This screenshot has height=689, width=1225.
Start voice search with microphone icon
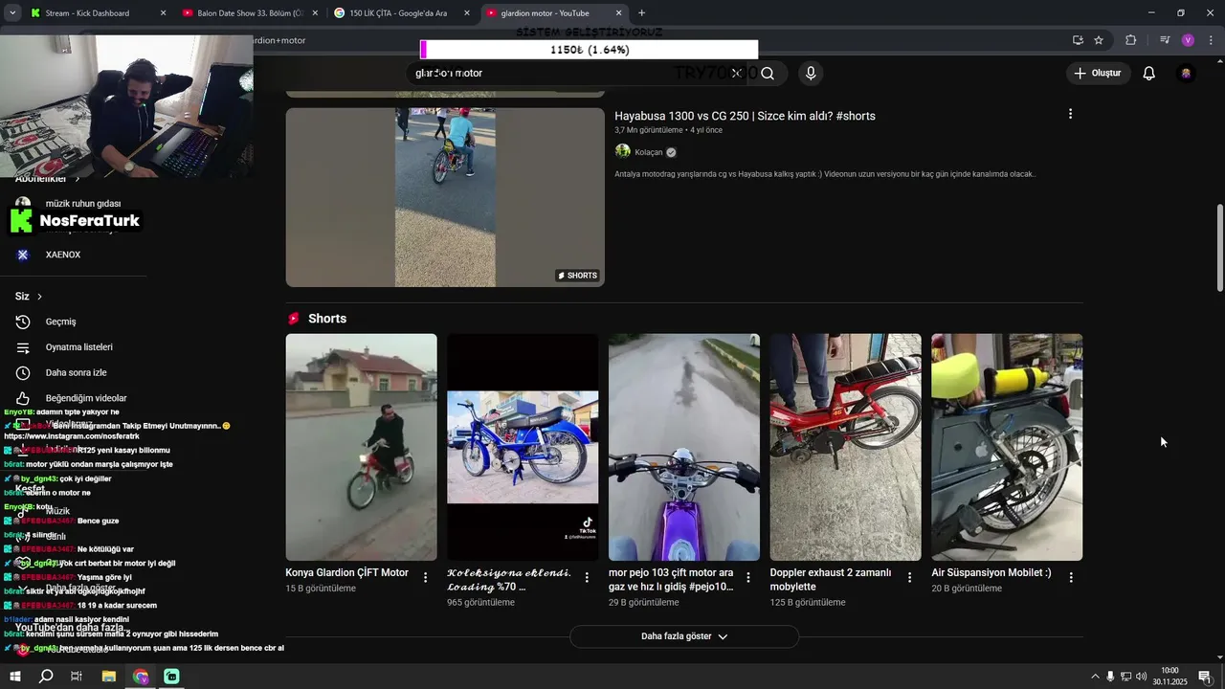811,74
